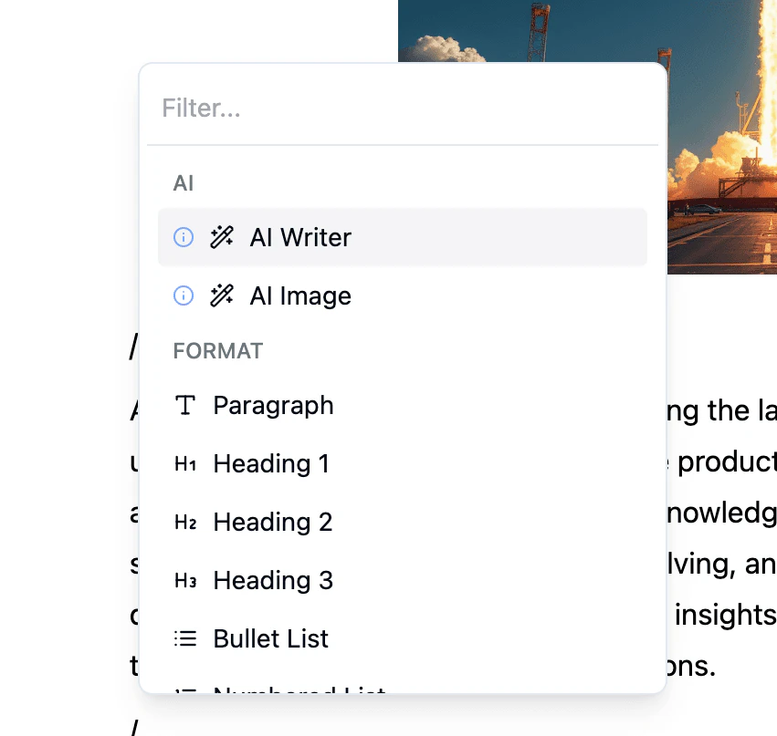Click the Bullet List icon
The width and height of the screenshot is (777, 736).
point(185,639)
